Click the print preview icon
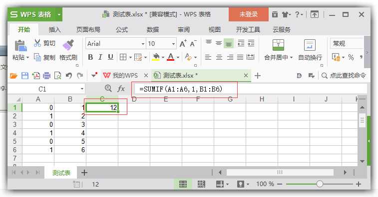 [57, 76]
